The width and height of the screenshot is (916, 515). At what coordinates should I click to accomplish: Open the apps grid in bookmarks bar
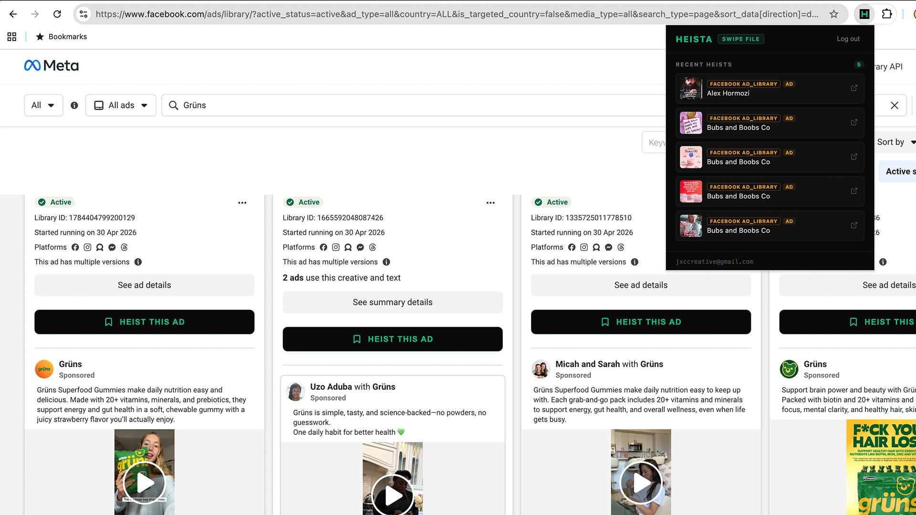click(x=12, y=37)
